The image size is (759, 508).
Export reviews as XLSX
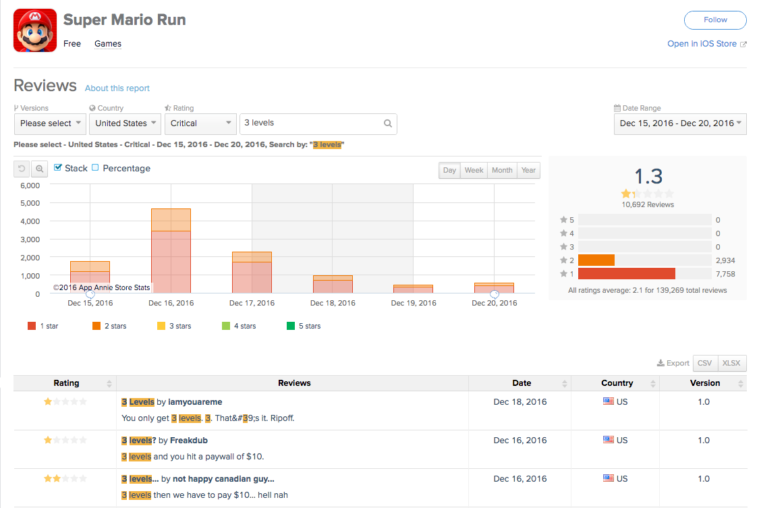click(731, 364)
